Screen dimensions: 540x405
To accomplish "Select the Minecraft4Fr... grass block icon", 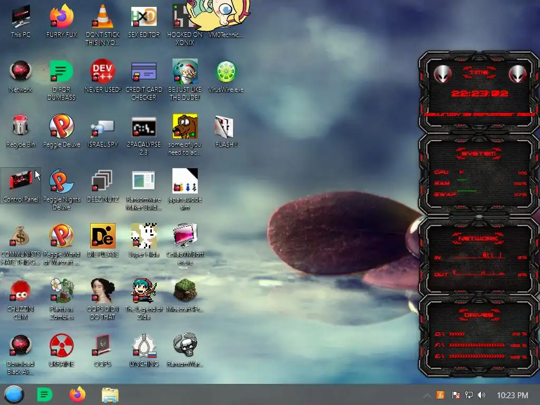I will (x=185, y=295).
